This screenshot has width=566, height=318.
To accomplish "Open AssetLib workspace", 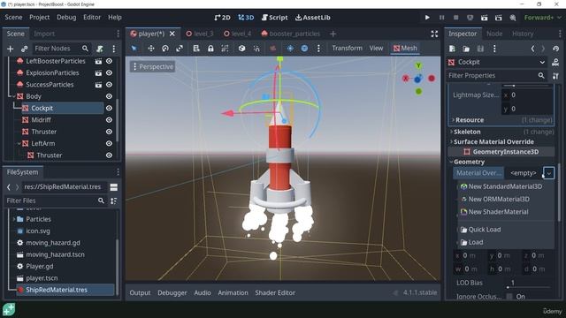I will coord(312,18).
